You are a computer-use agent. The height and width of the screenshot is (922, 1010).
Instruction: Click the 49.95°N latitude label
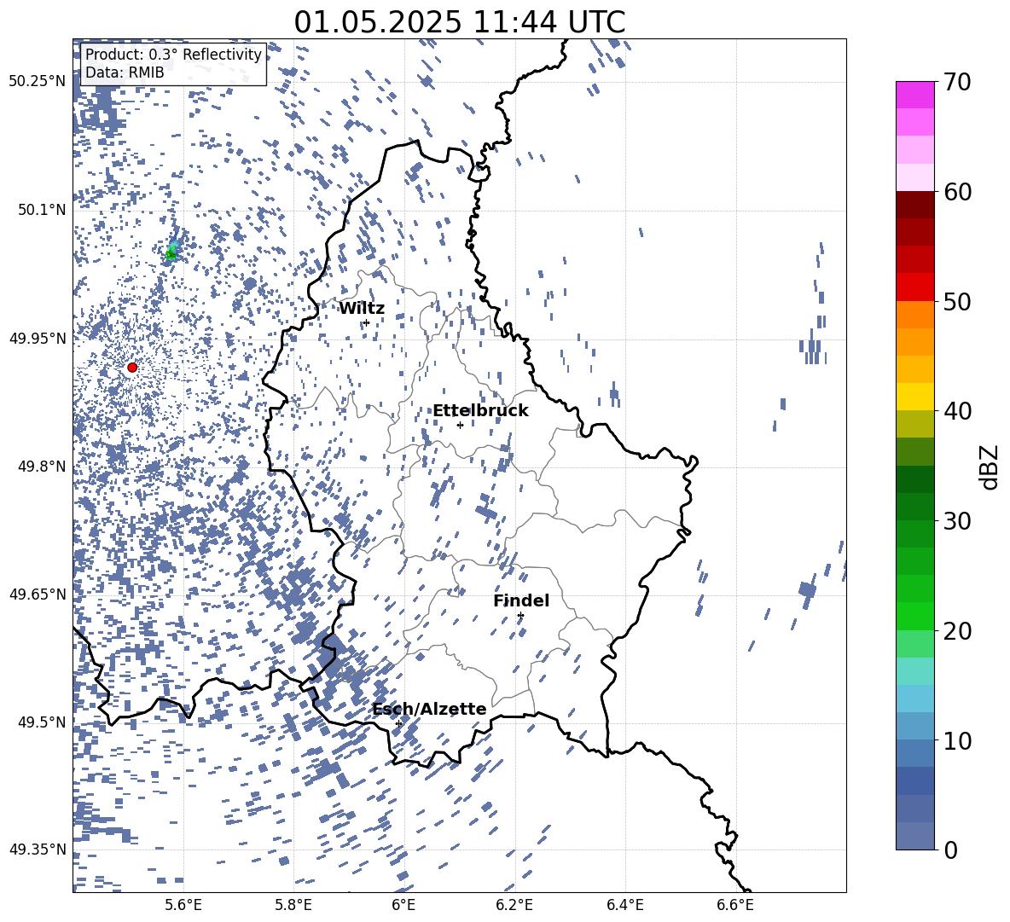pyautogui.click(x=38, y=338)
